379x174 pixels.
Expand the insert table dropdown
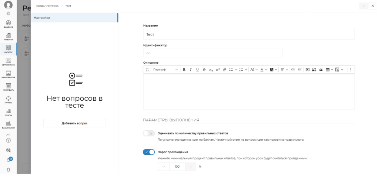coord(329,70)
